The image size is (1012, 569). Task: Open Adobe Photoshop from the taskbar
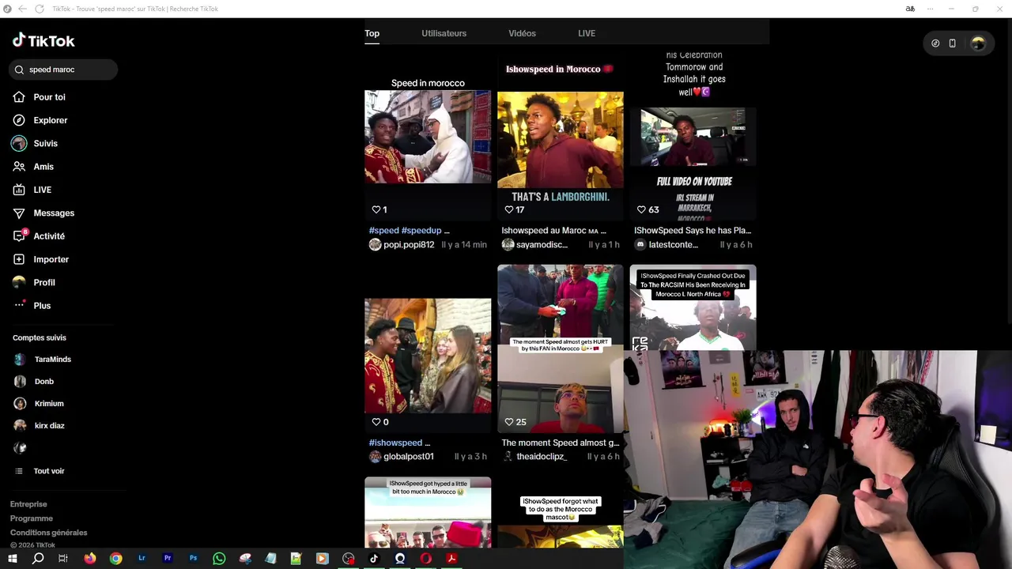pyautogui.click(x=193, y=559)
